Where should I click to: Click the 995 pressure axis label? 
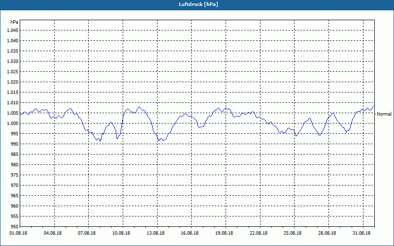tap(15, 133)
